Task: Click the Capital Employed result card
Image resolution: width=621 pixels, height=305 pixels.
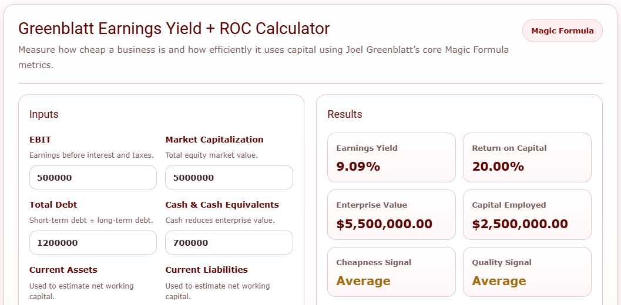Action: (527, 215)
